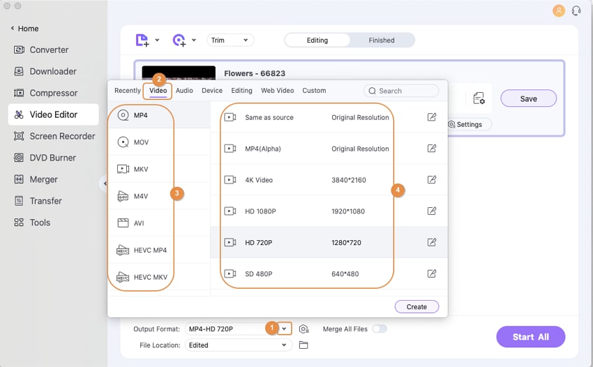Switch to the Audio tab
This screenshot has height=367, width=593.
point(184,91)
